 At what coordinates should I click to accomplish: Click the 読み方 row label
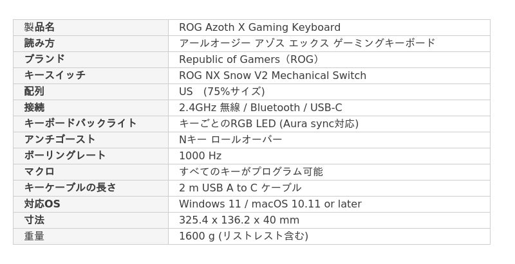coord(39,44)
